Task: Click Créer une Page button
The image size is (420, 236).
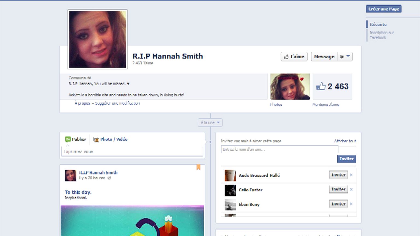Action: pyautogui.click(x=384, y=9)
